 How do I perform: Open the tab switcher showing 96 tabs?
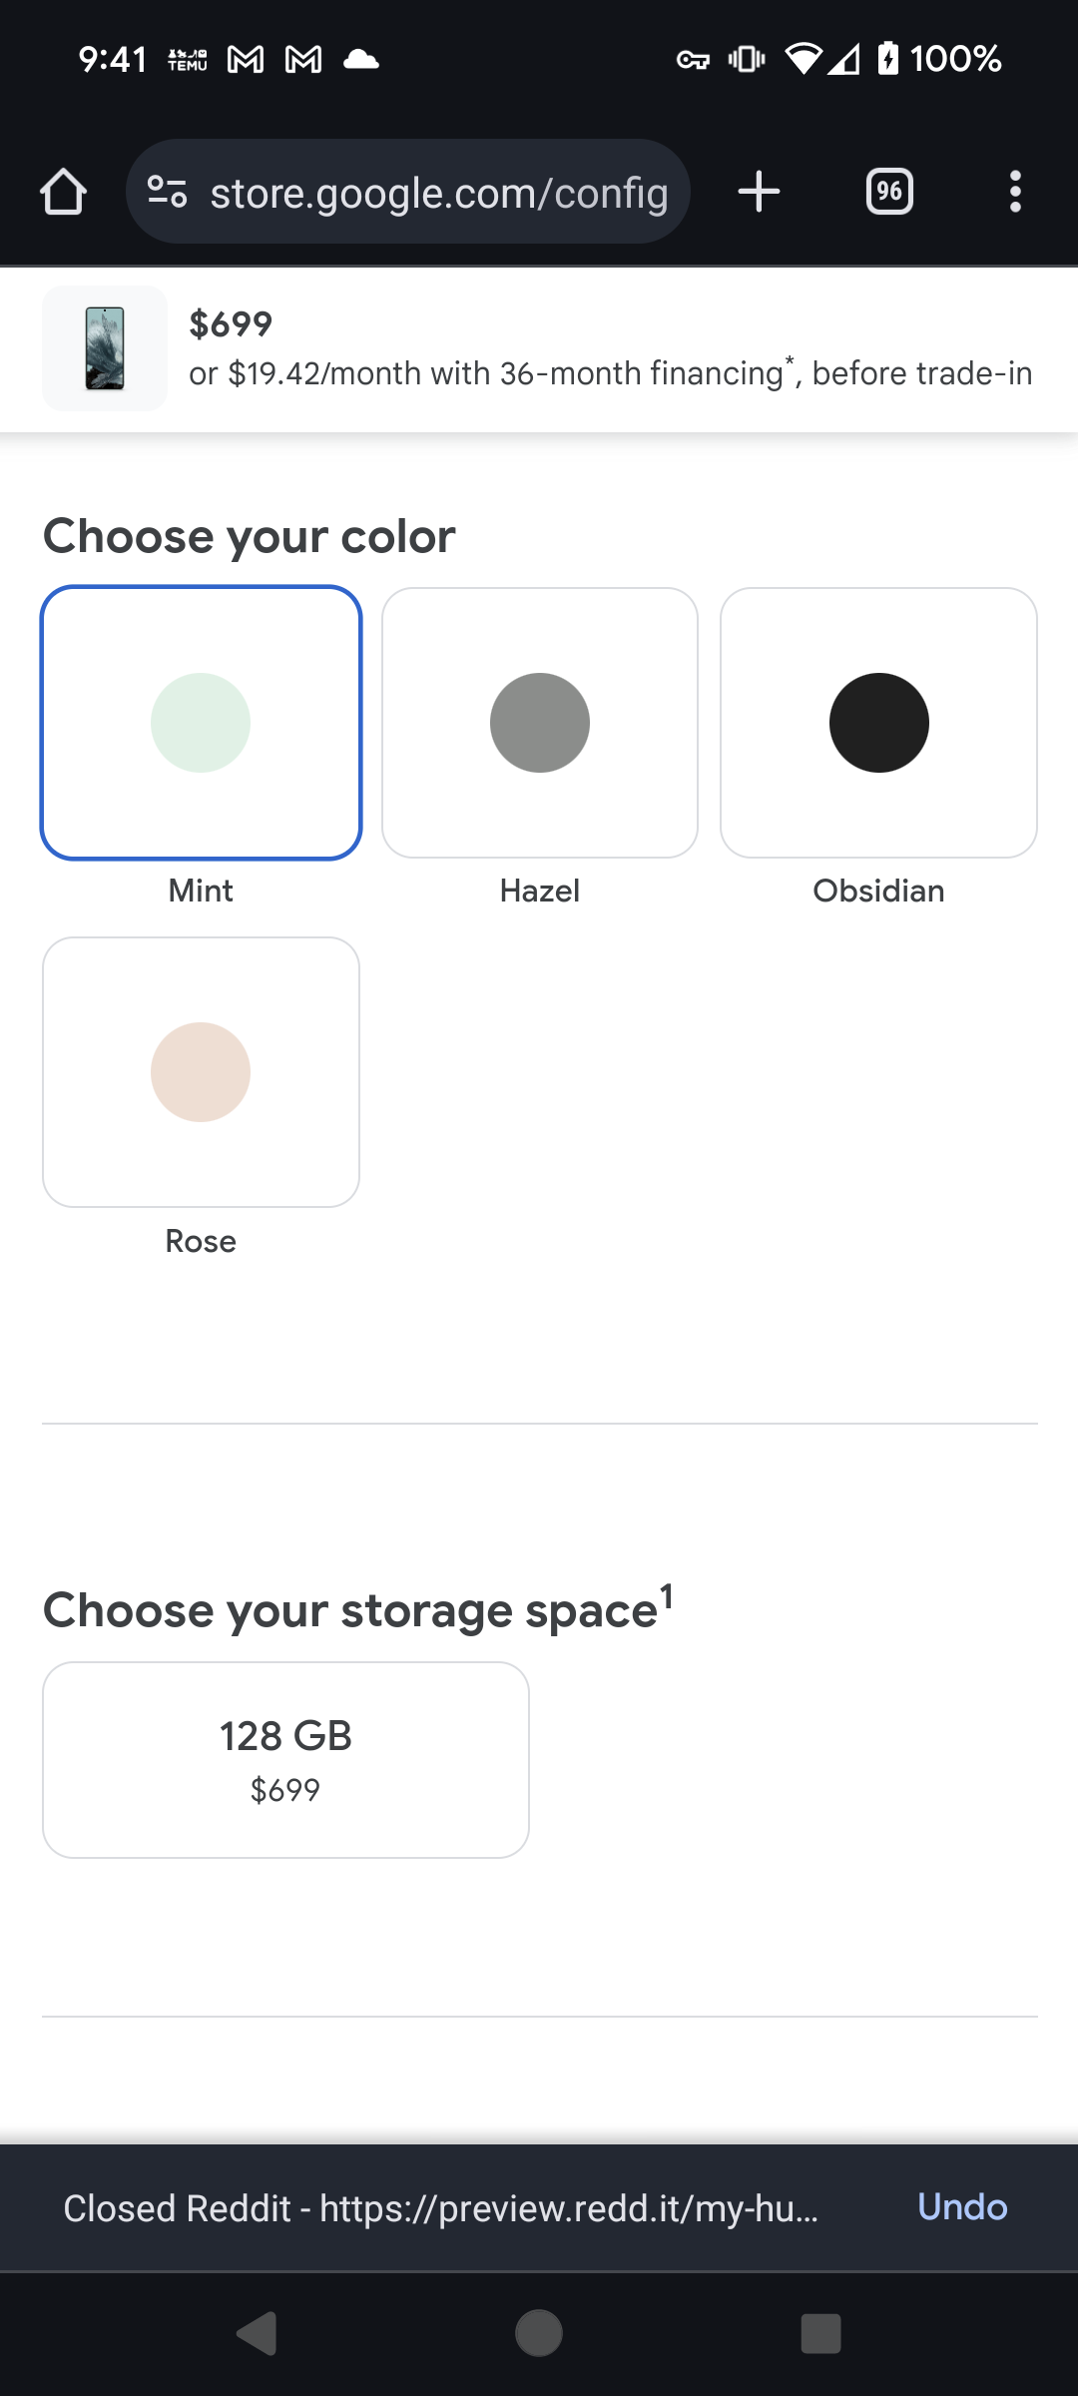pos(889,192)
